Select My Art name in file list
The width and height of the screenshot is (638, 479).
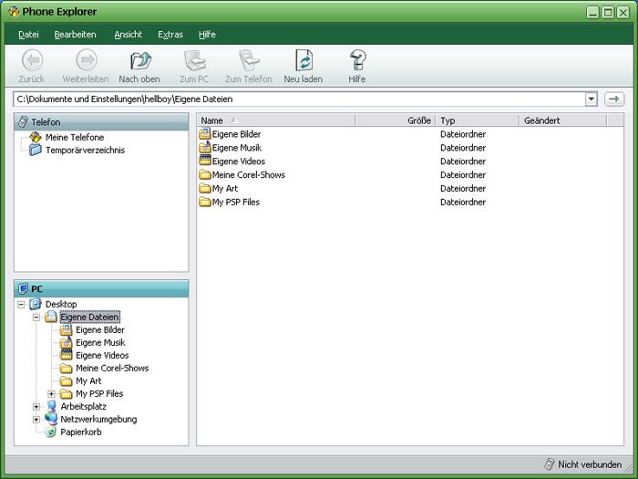[x=225, y=188]
